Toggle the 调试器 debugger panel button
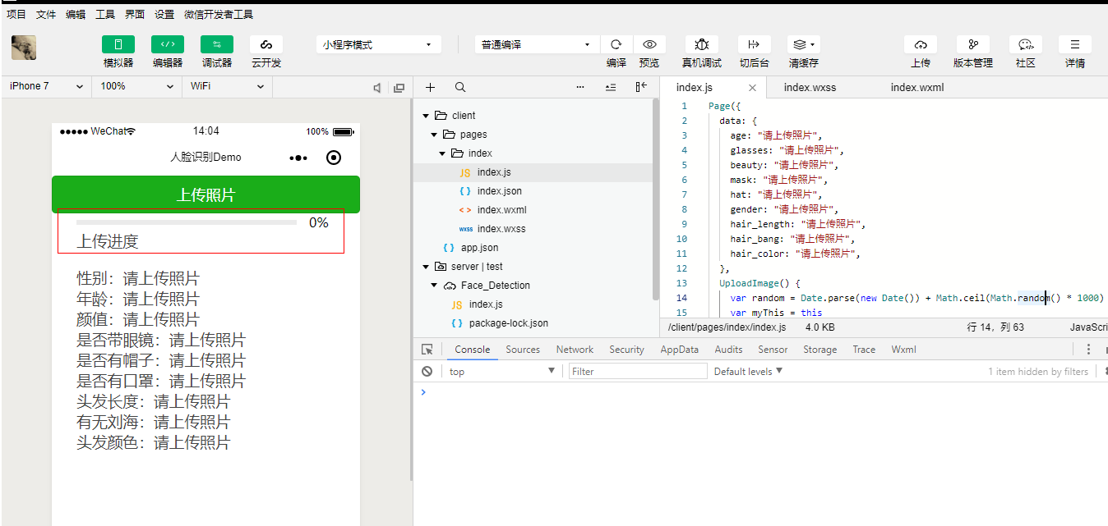This screenshot has width=1108, height=526. (x=217, y=44)
